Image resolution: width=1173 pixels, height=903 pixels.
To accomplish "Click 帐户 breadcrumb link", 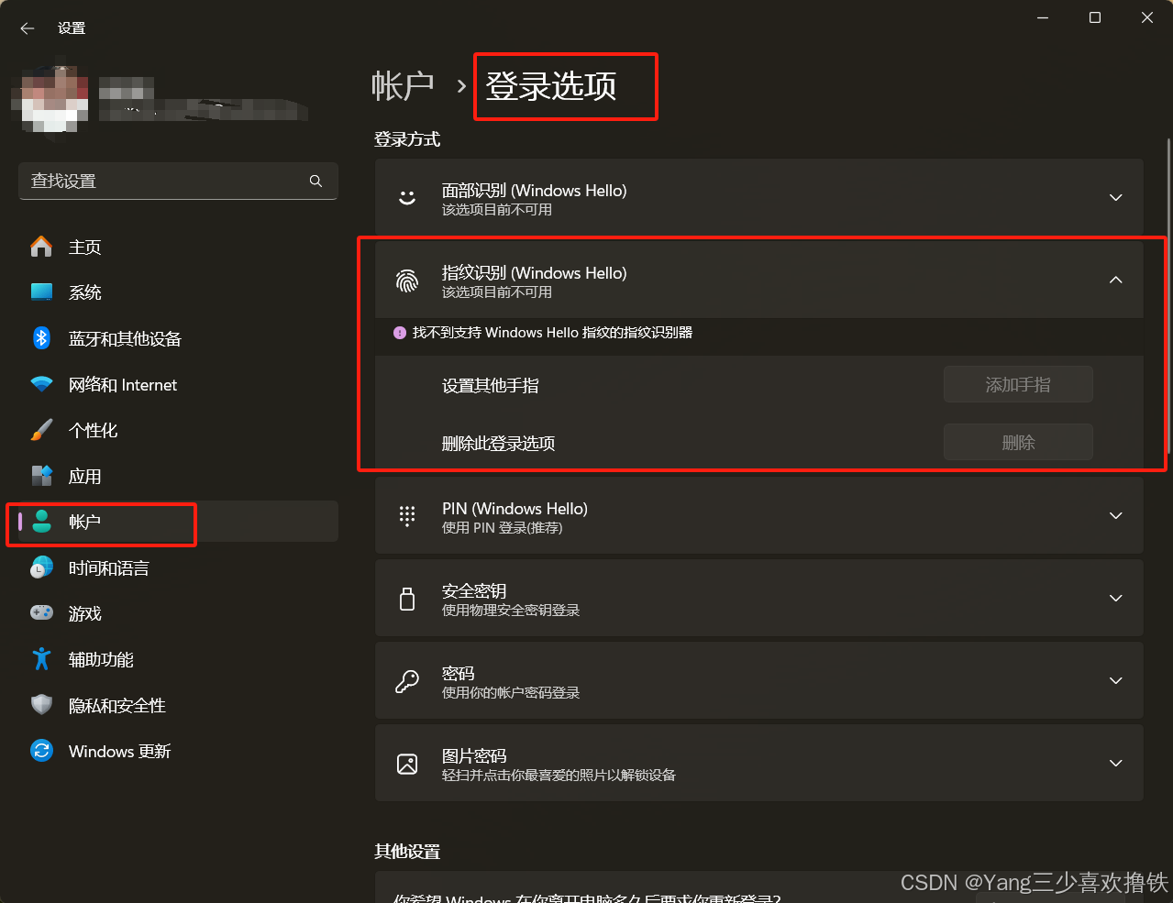I will tap(403, 86).
